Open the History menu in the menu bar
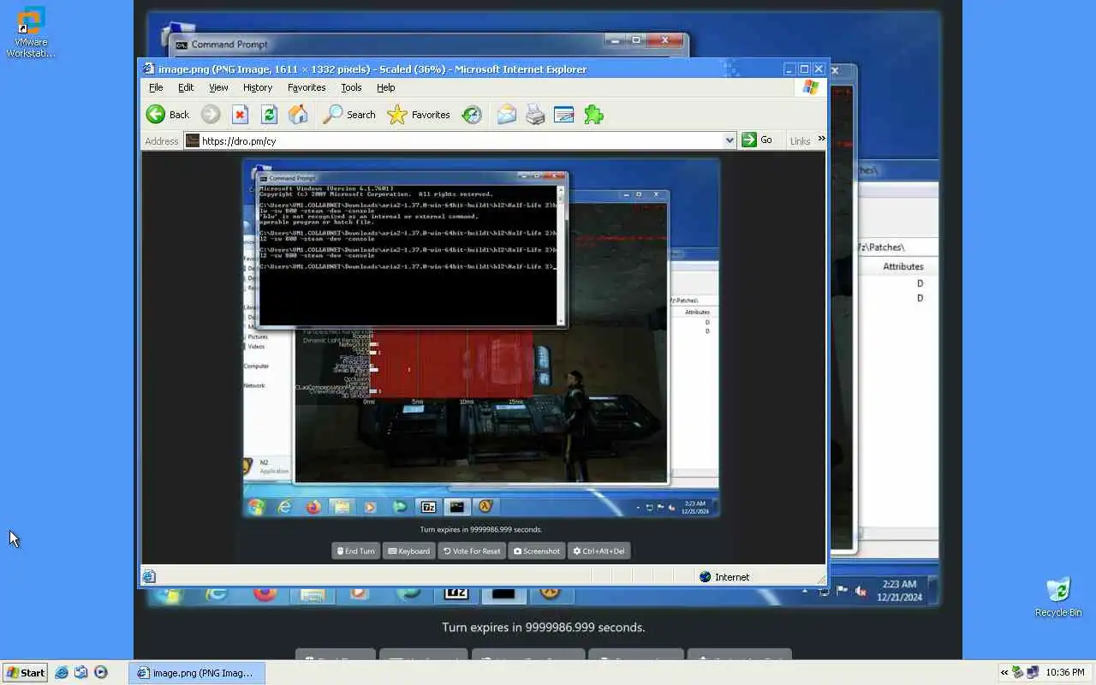The width and height of the screenshot is (1096, 685). point(258,87)
